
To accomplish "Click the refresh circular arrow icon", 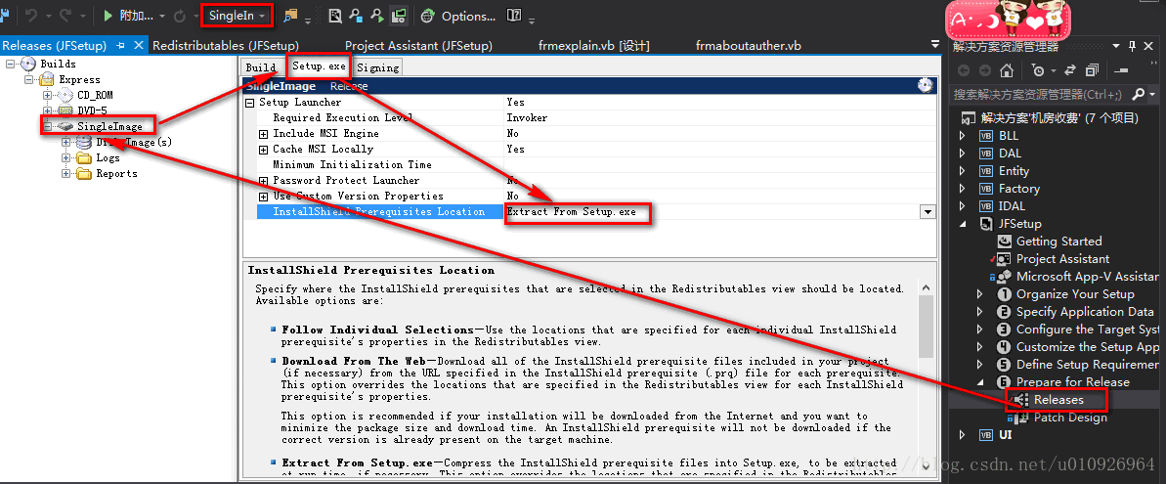I will [x=178, y=15].
